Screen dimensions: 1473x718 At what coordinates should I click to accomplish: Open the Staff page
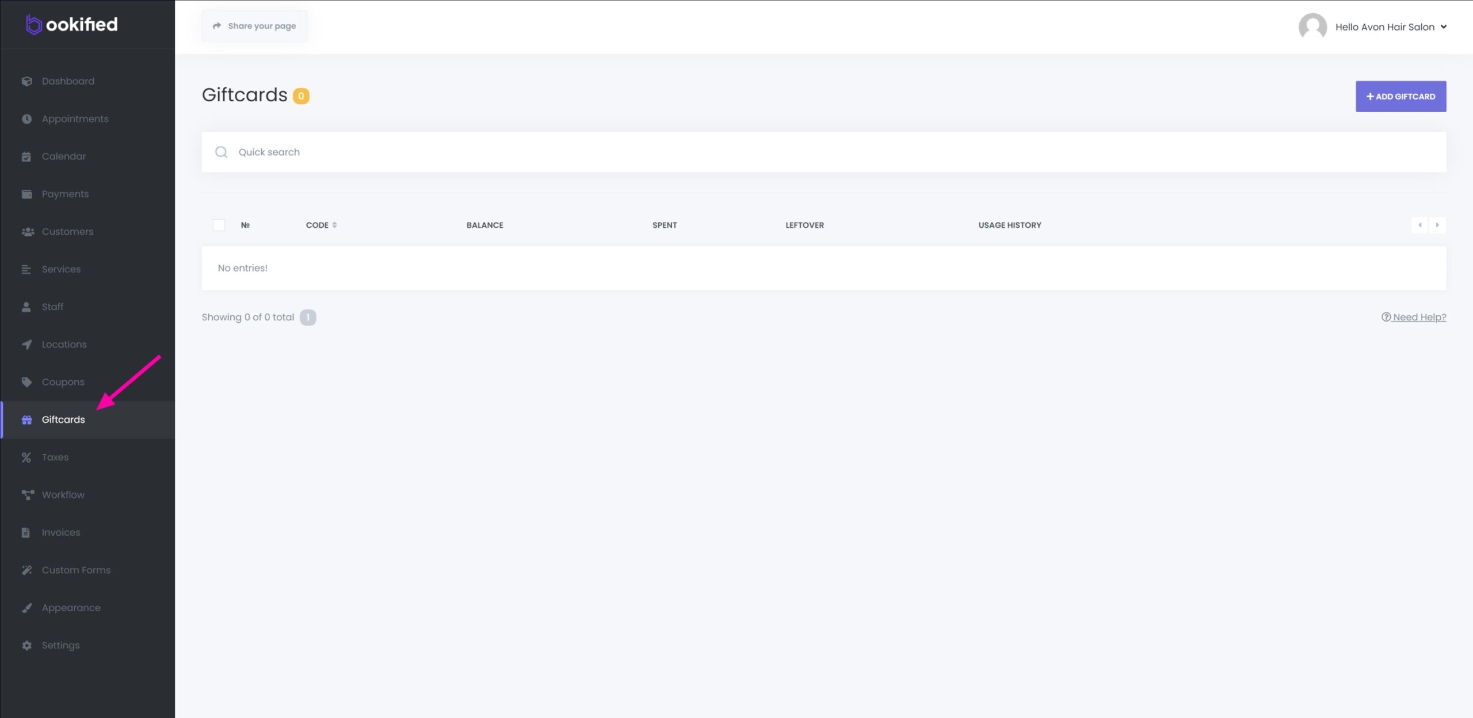(87, 307)
